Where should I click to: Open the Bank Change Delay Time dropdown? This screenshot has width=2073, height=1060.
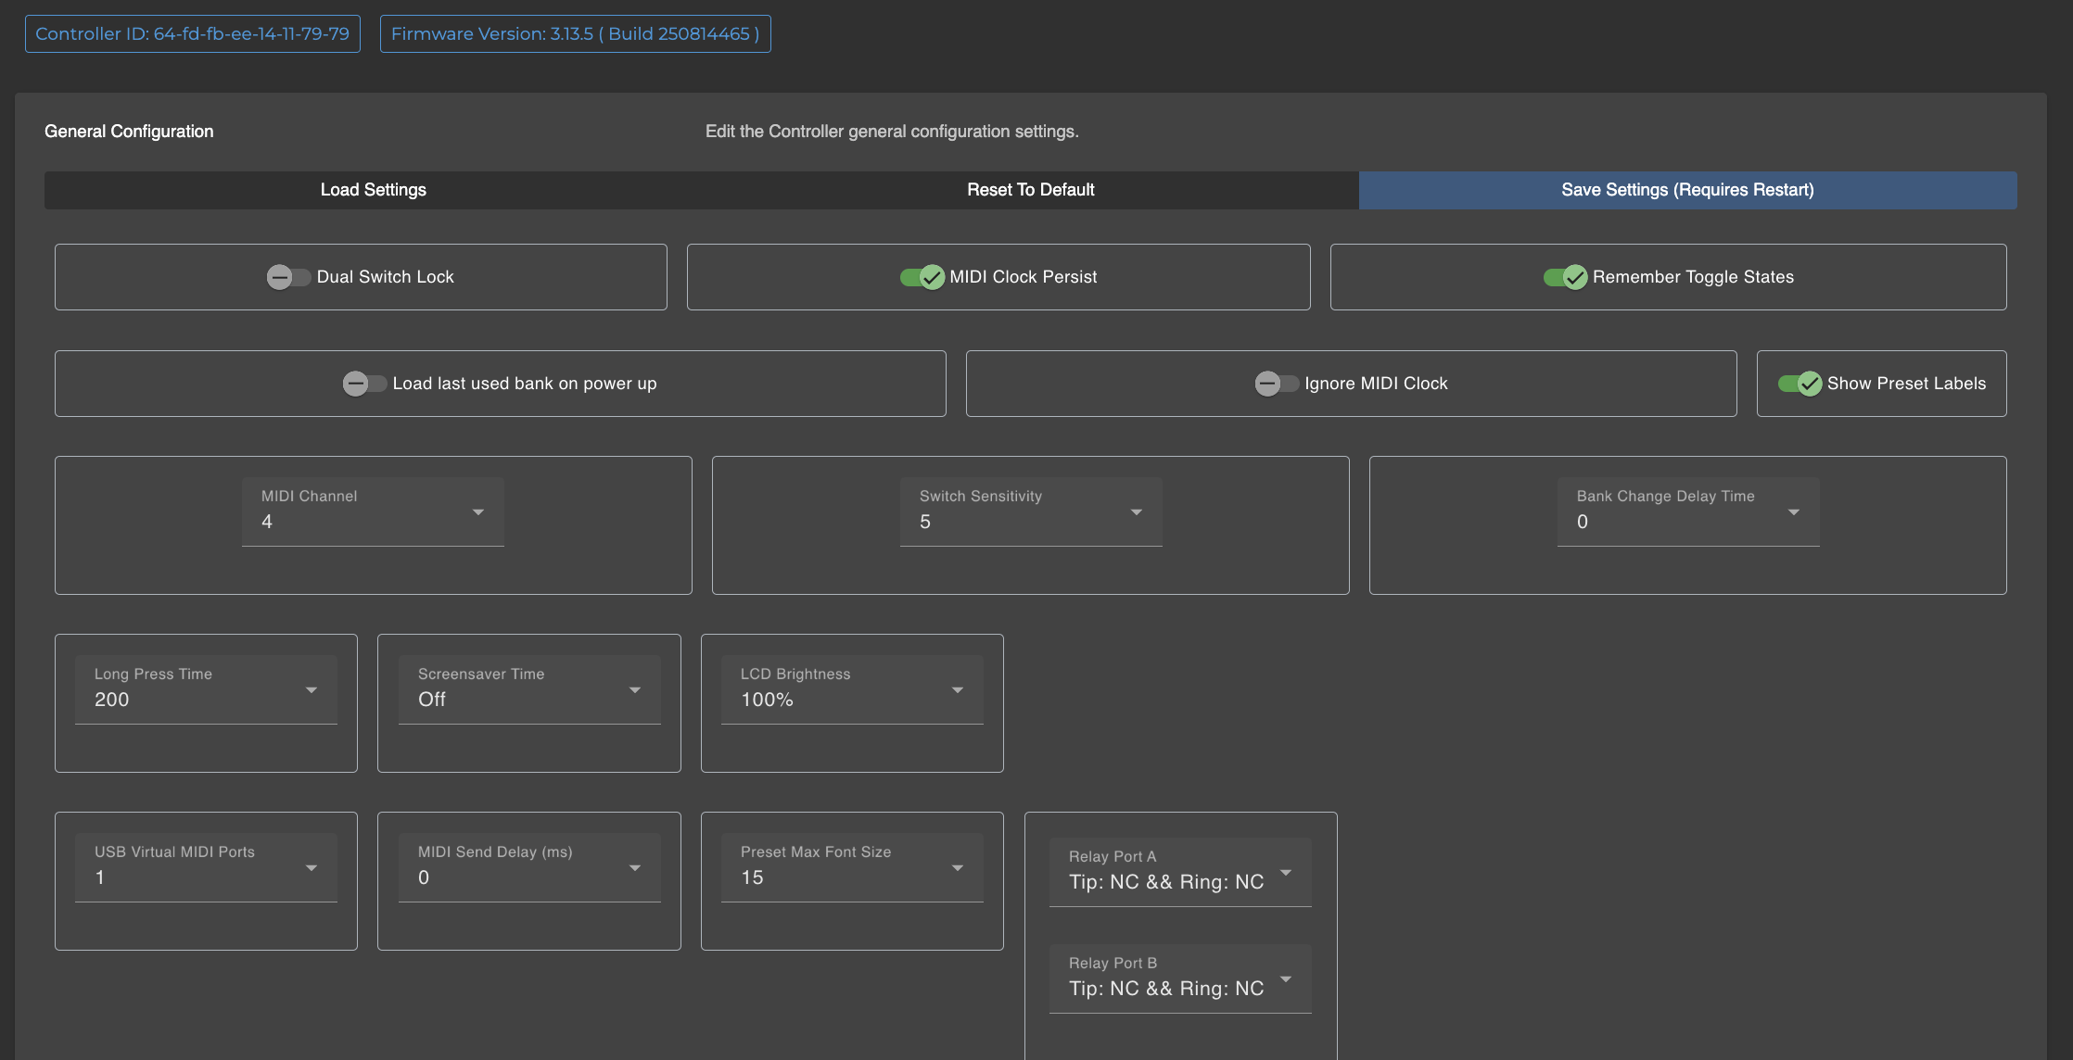(1687, 511)
